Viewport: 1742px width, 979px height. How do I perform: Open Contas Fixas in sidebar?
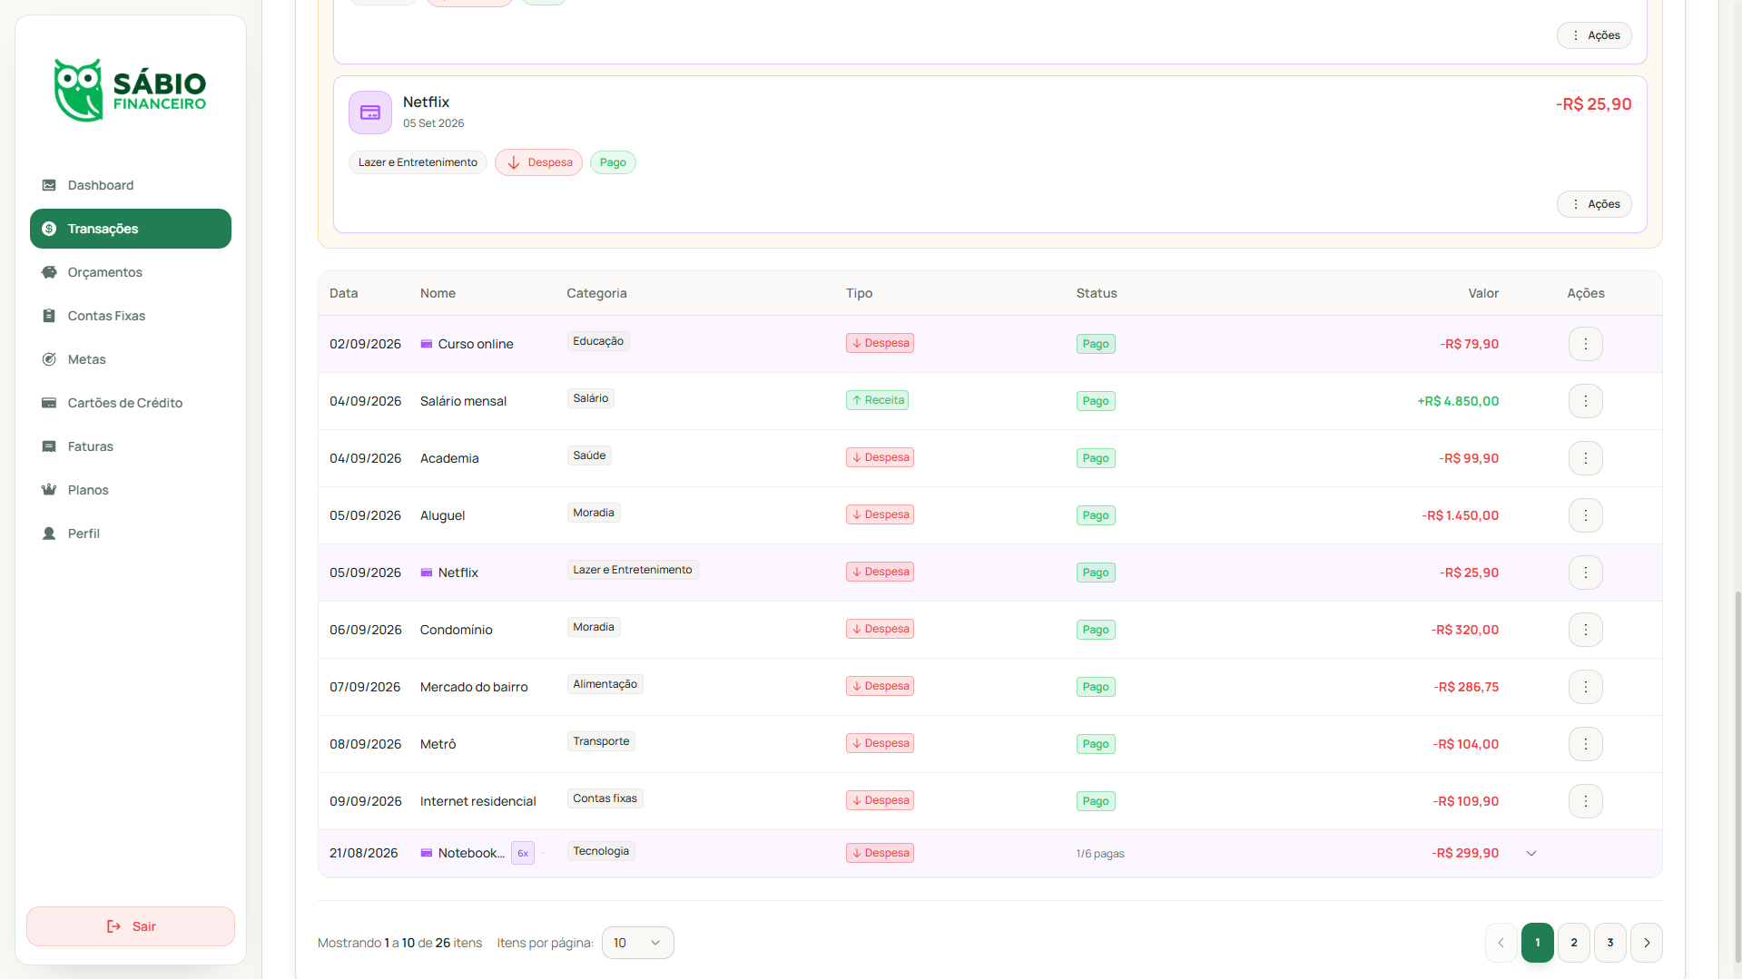click(x=130, y=316)
